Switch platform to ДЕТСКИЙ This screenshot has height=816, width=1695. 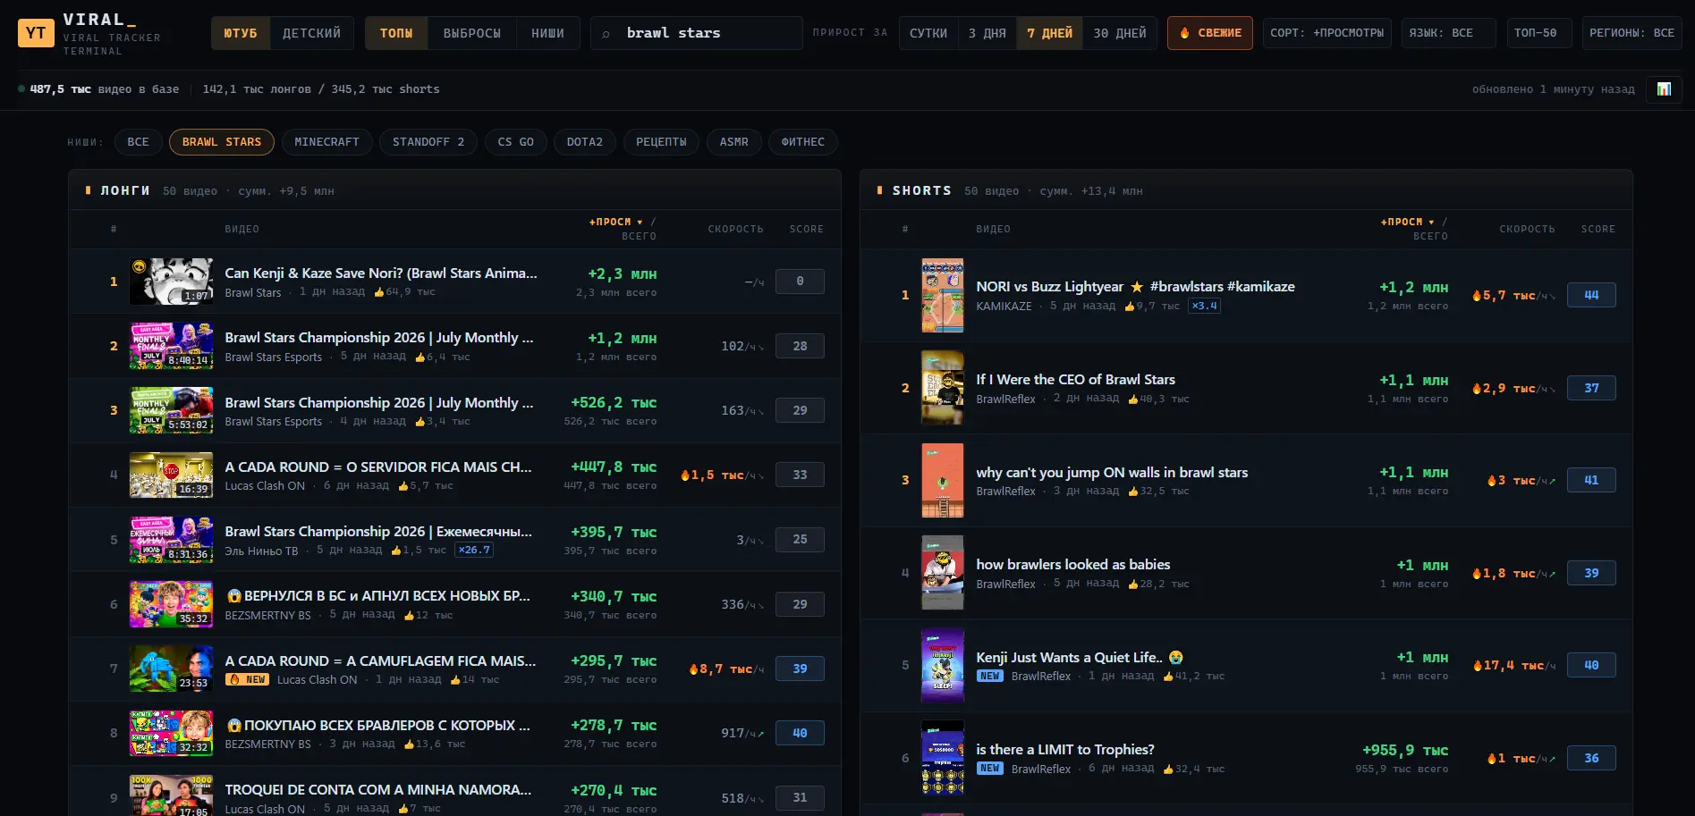[311, 33]
